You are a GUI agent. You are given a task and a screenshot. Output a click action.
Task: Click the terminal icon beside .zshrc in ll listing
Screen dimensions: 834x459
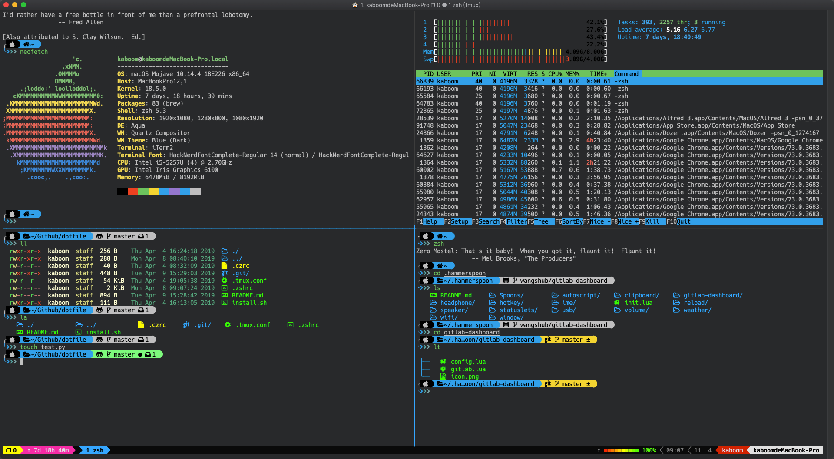(x=225, y=288)
